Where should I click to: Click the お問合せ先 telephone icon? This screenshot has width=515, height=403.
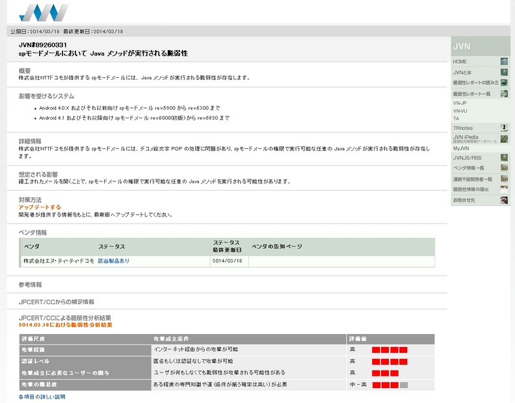click(x=504, y=200)
